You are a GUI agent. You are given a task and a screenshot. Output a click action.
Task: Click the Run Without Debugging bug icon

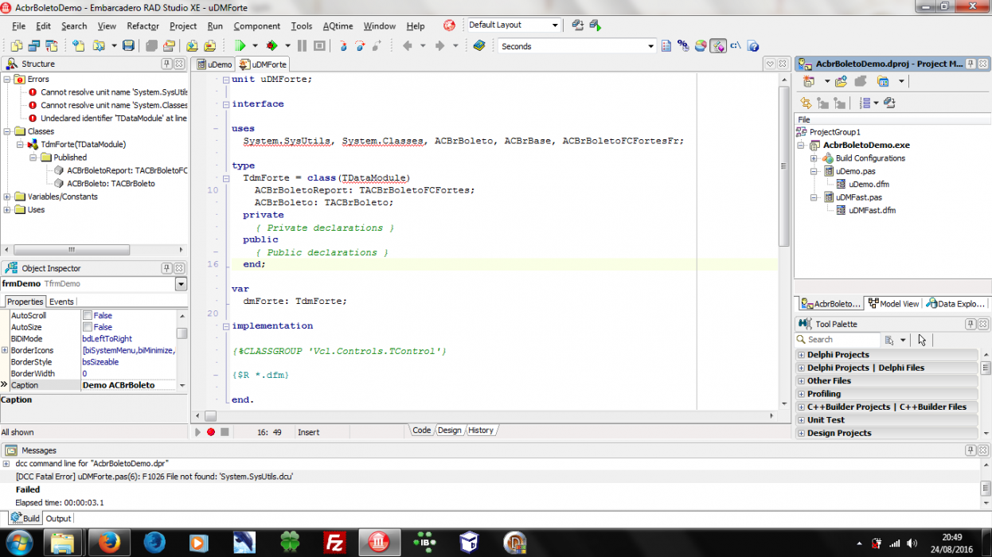(x=271, y=46)
